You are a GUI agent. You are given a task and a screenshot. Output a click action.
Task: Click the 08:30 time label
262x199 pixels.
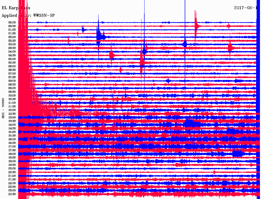tap(12, 84)
